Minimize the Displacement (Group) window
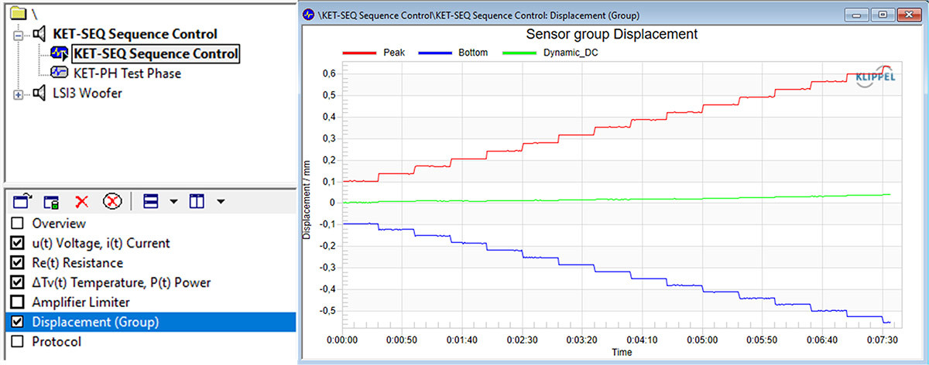The image size is (929, 365). (x=857, y=14)
